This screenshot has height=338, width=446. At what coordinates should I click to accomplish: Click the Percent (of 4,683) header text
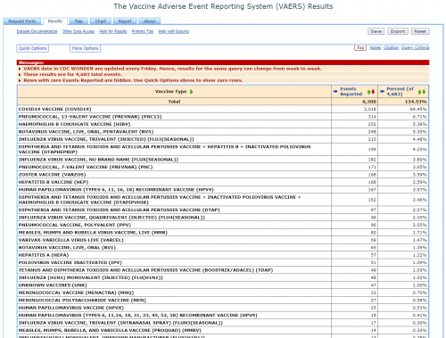click(400, 92)
